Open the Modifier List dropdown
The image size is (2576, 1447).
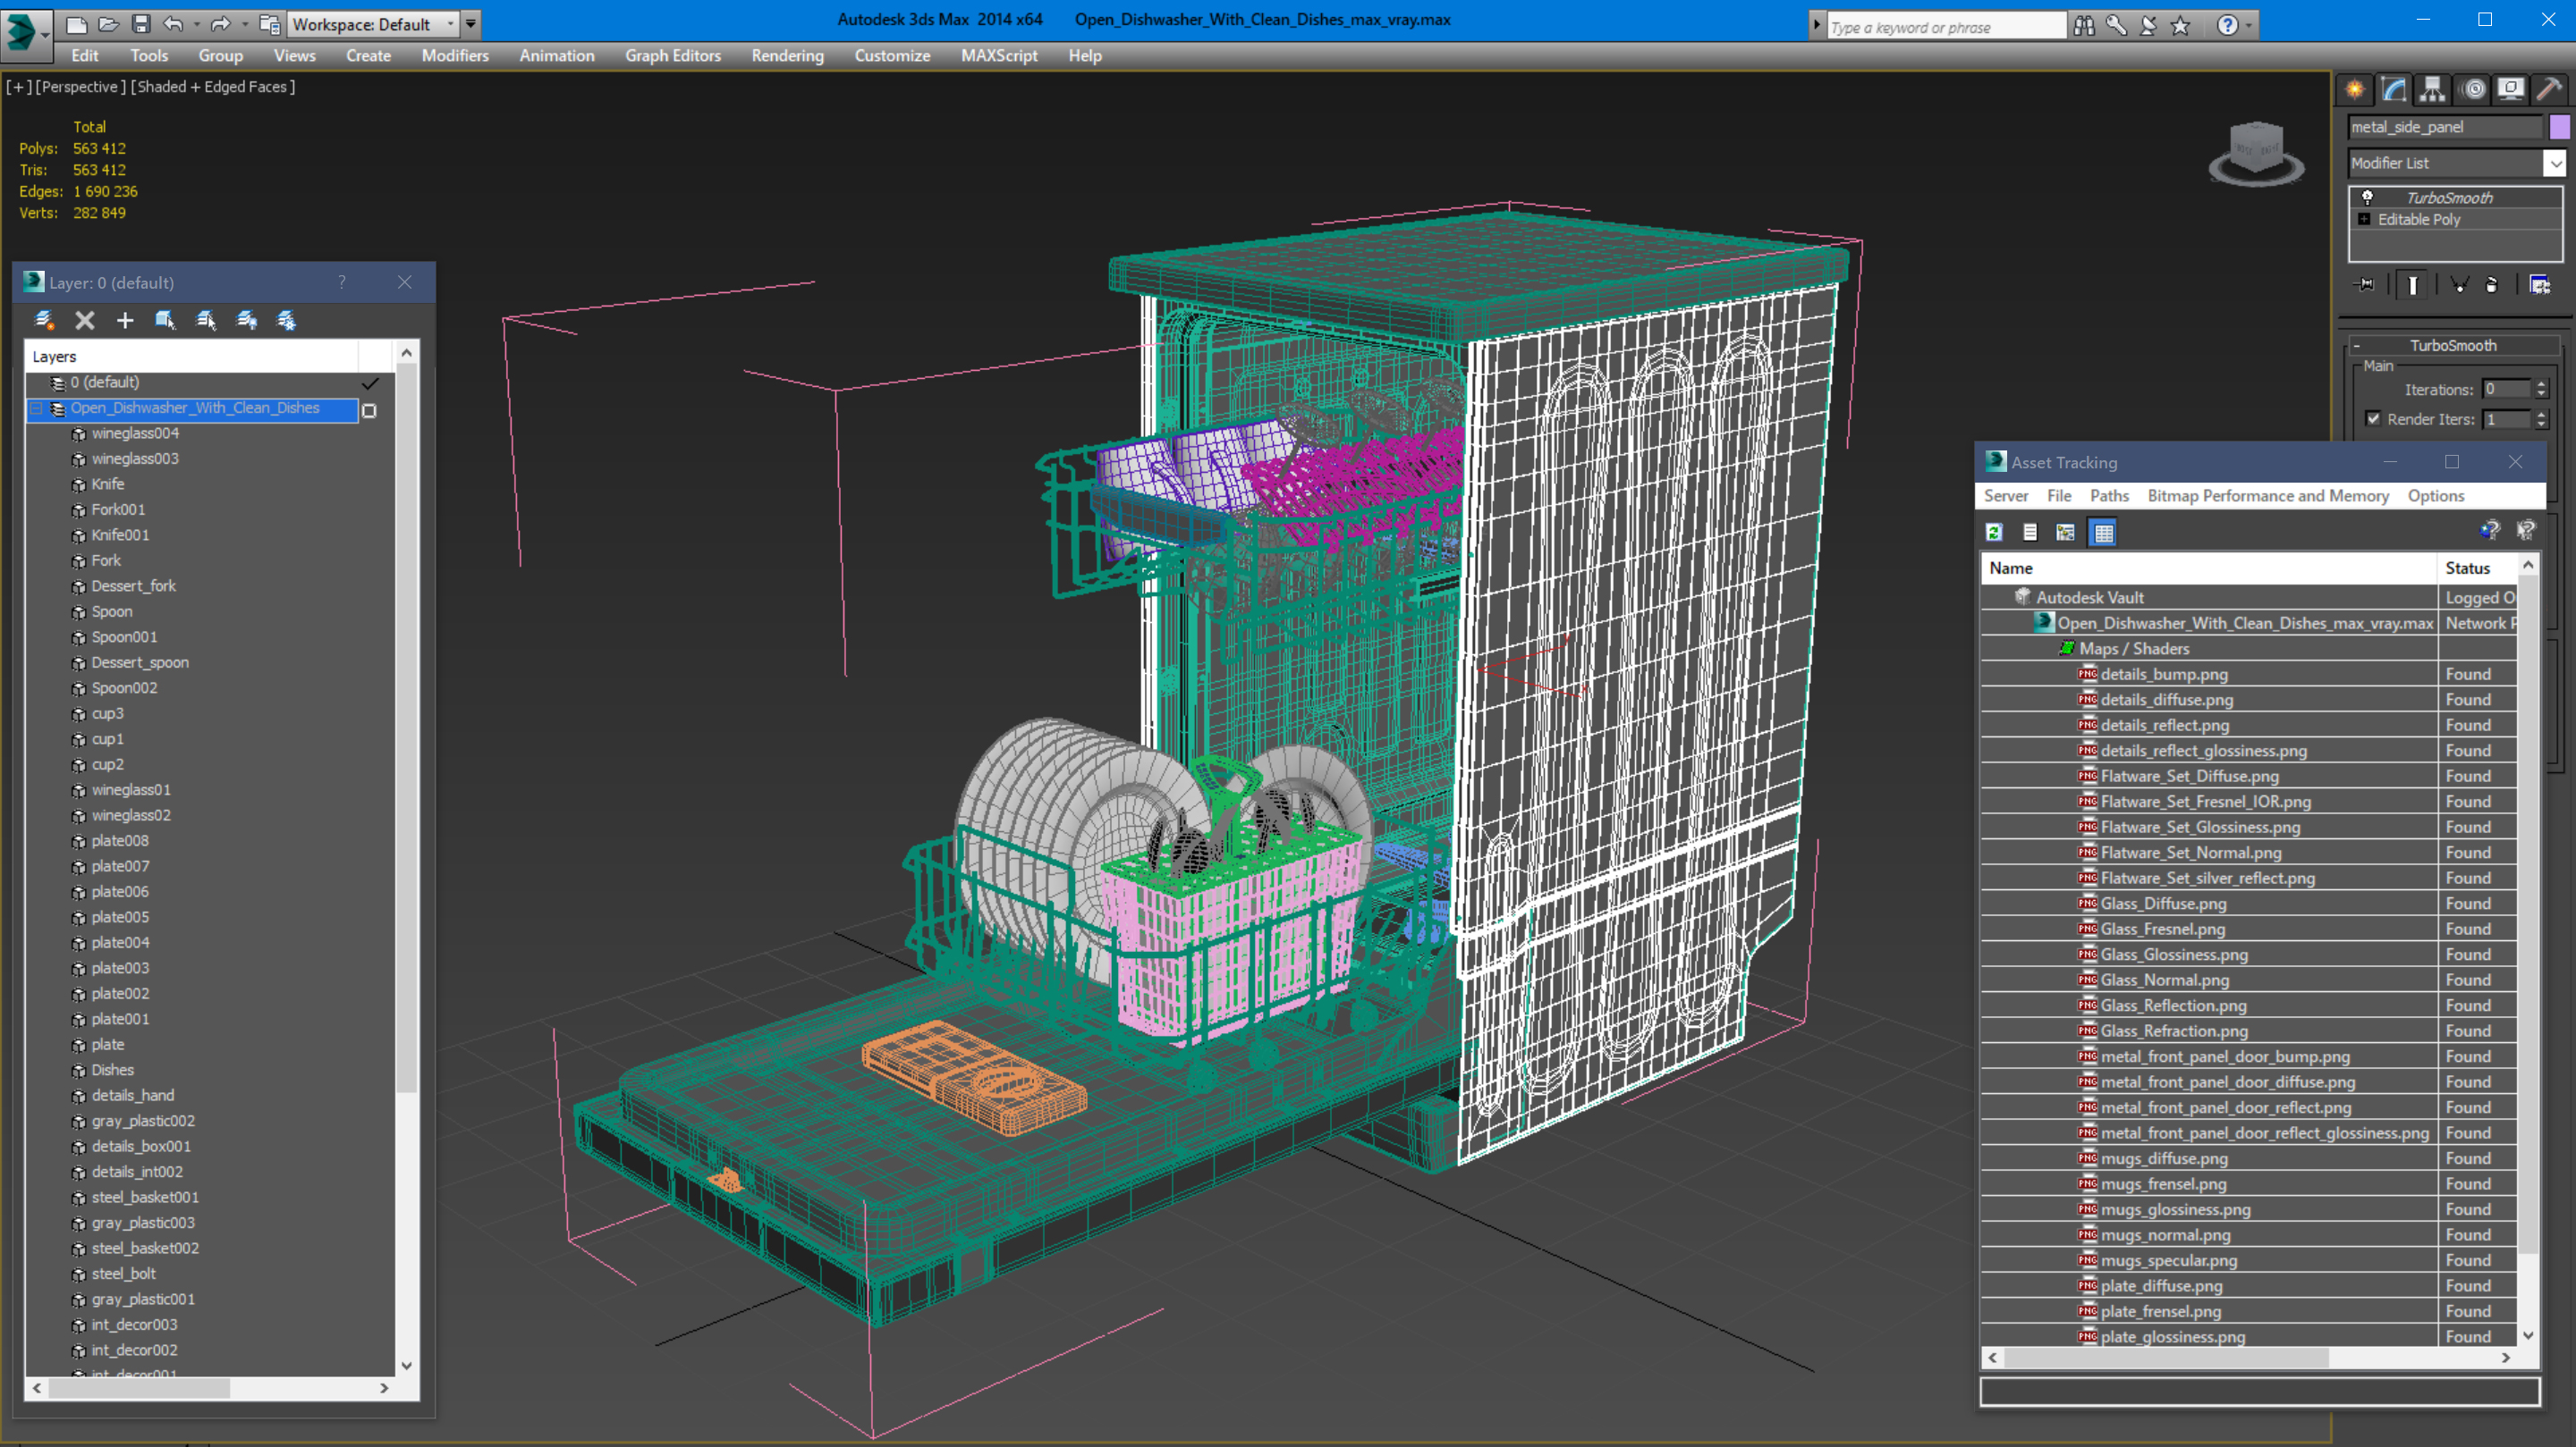pyautogui.click(x=2555, y=163)
